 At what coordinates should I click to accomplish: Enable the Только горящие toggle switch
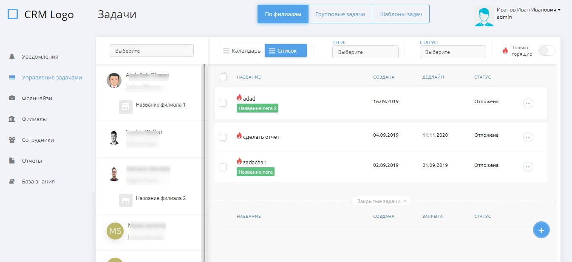(547, 51)
